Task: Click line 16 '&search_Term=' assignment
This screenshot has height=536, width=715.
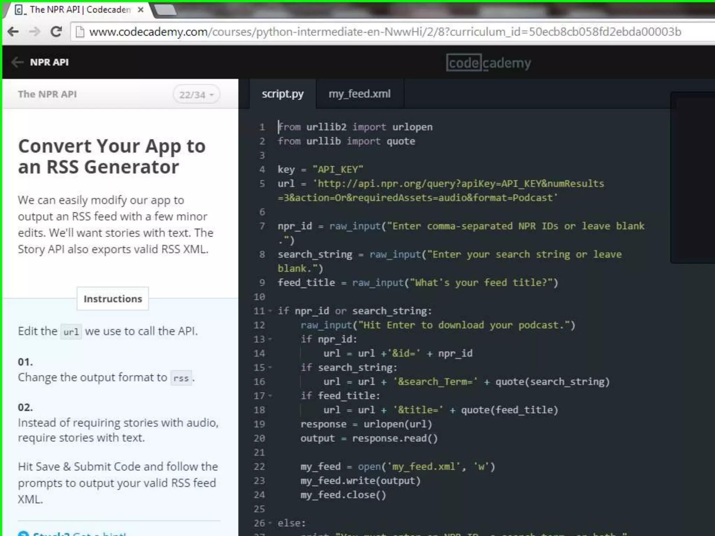Action: [x=466, y=382]
